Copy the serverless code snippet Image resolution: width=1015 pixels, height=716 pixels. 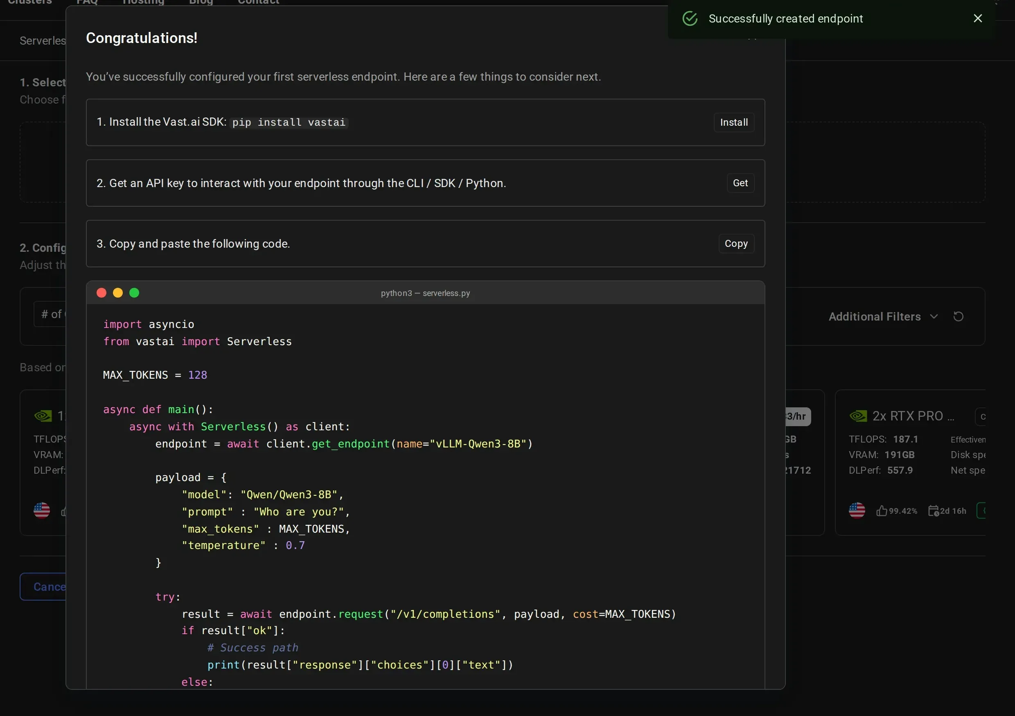(x=736, y=243)
